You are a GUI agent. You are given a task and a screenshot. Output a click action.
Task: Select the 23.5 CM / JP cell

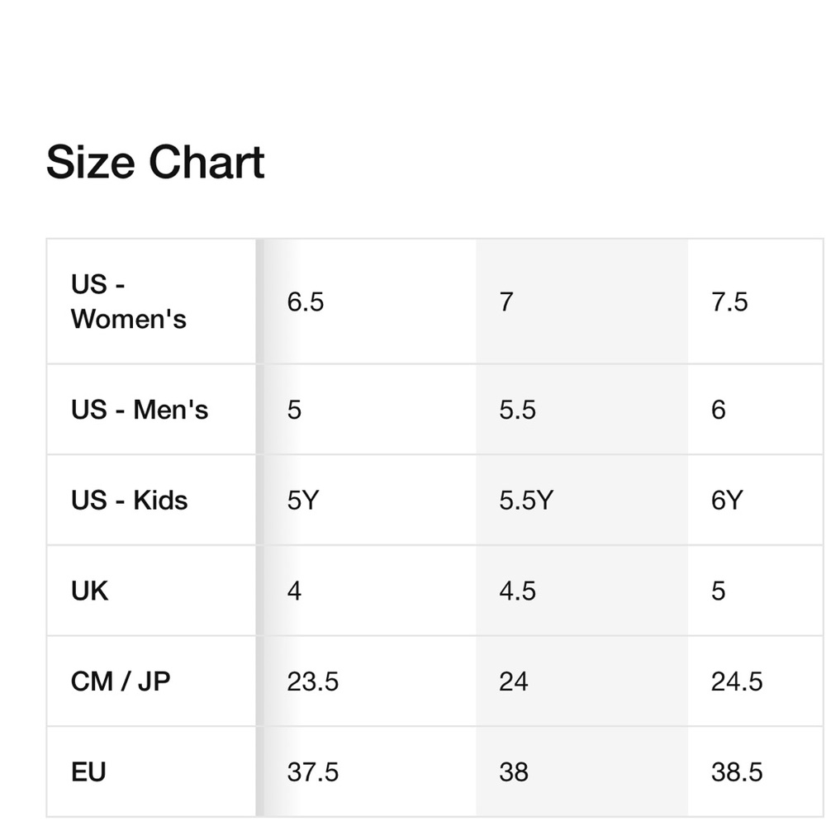[370, 681]
